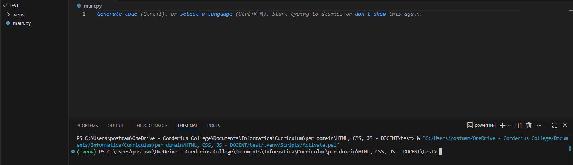
Task: Open main.py in the explorer tree
Action: point(22,23)
